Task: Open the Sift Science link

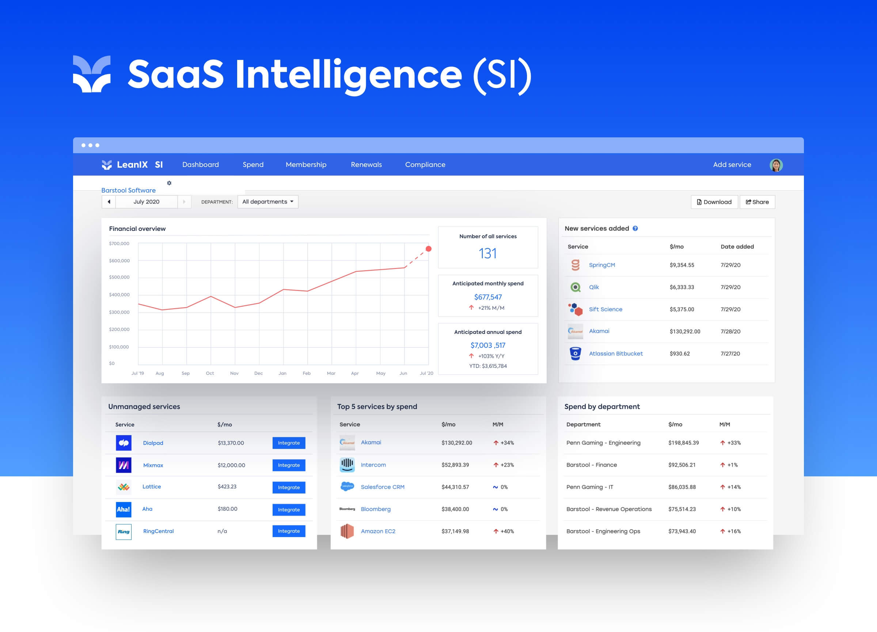Action: 605,309
